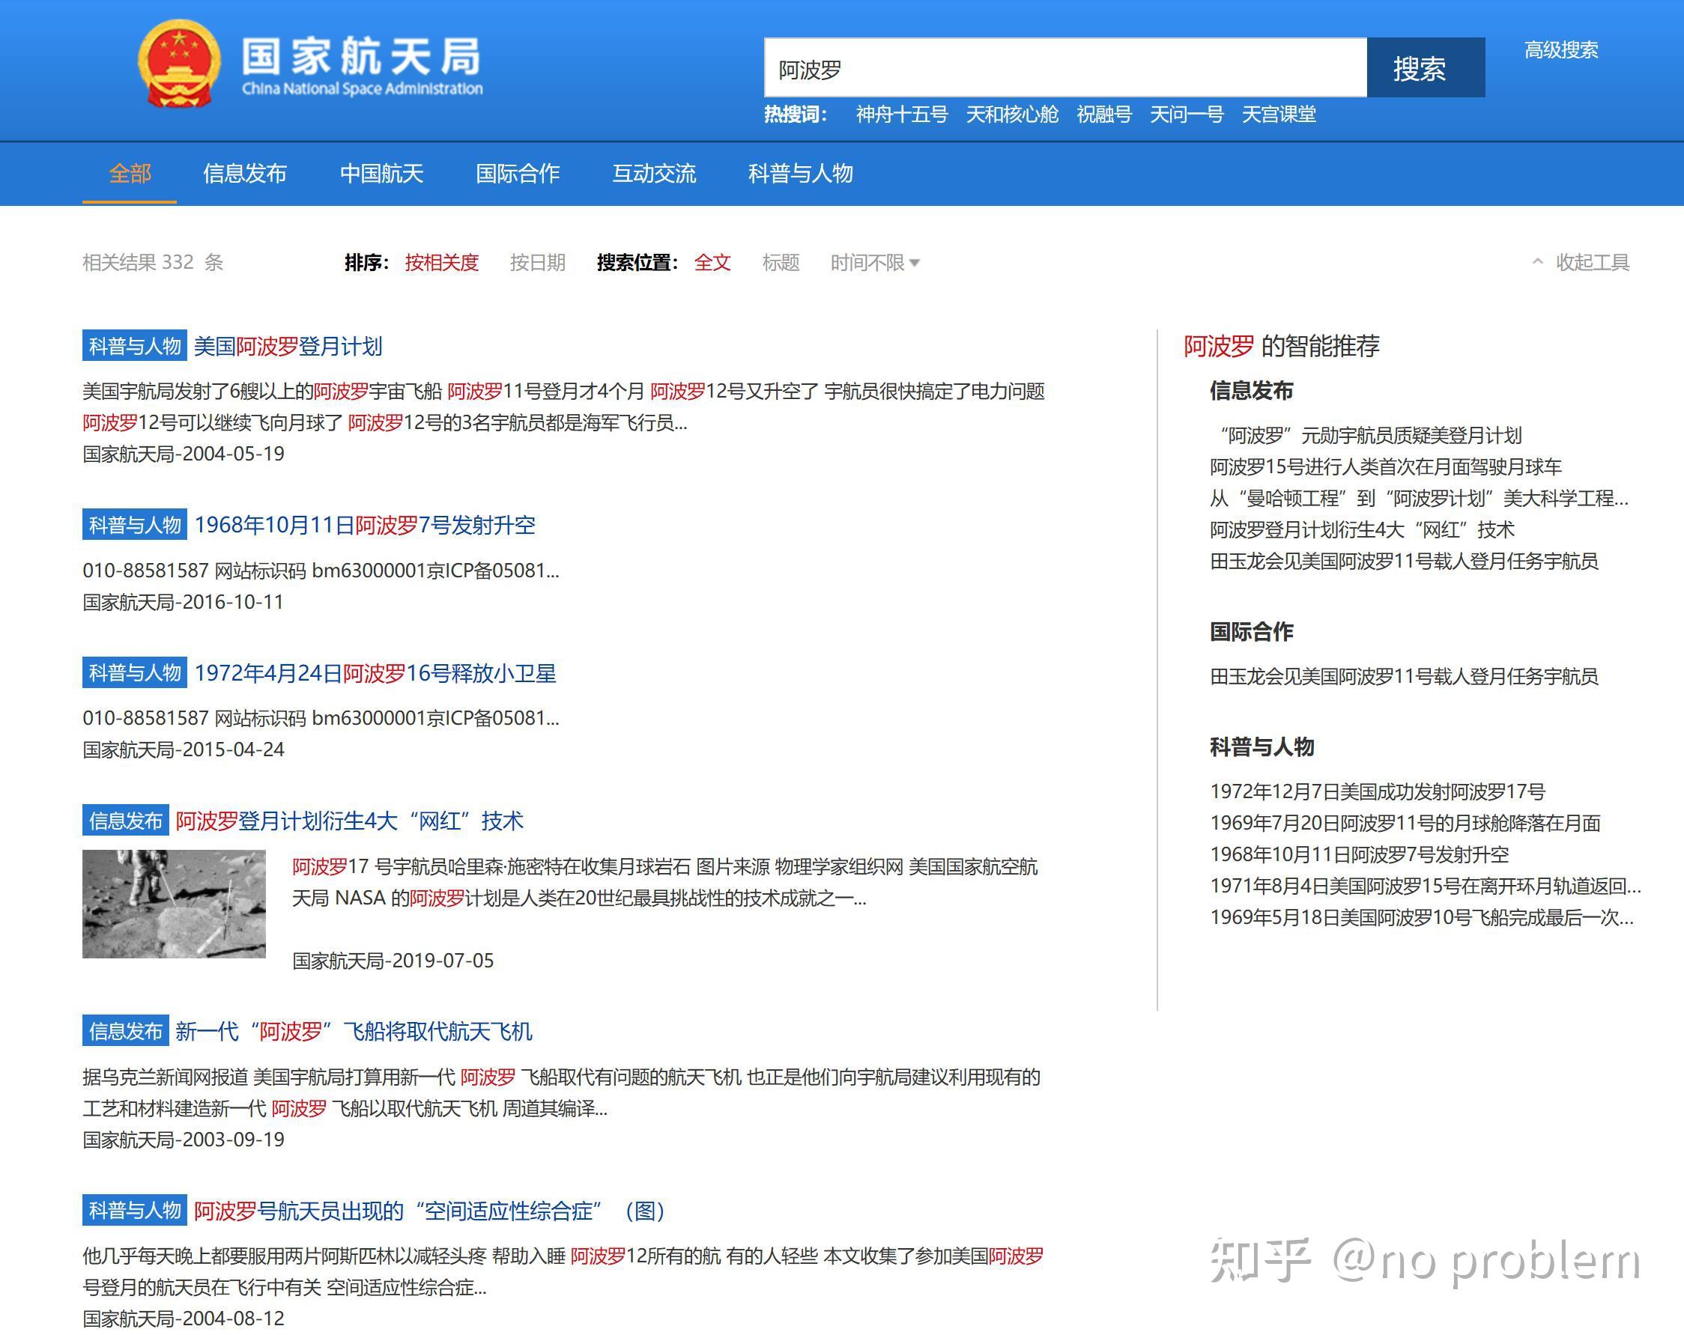Image resolution: width=1684 pixels, height=1335 pixels.
Task: Switch to the 信息发布 tab
Action: click(x=244, y=173)
